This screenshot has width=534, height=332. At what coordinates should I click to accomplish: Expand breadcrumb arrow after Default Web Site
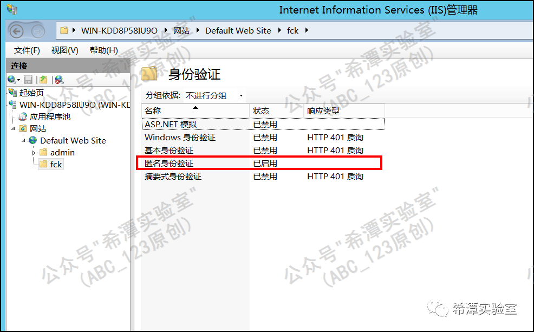pos(279,30)
